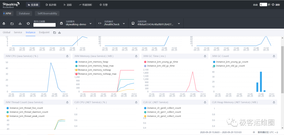Viewport: 284px width, 135px height.
Task: Toggle instance_clr_gen0_collect_count legend series
Action: (162, 108)
